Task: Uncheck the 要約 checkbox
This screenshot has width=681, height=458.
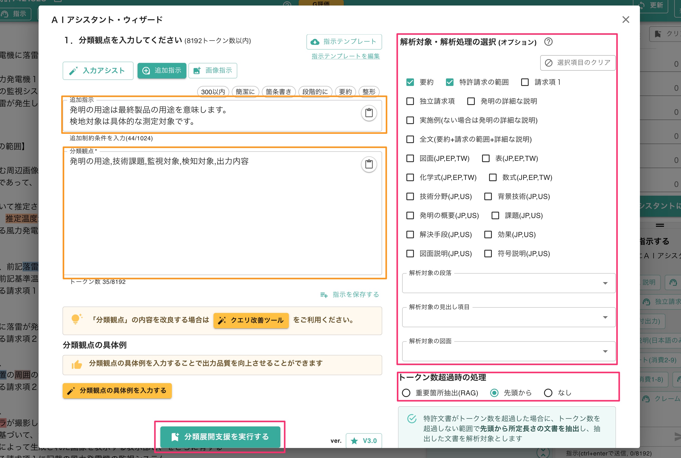Action: click(410, 82)
